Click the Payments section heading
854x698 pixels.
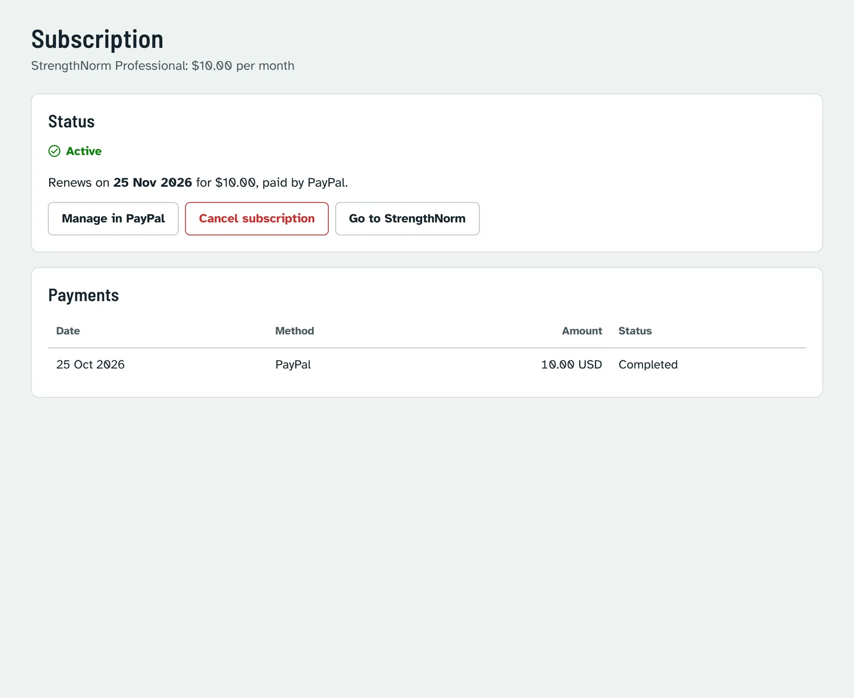(83, 295)
